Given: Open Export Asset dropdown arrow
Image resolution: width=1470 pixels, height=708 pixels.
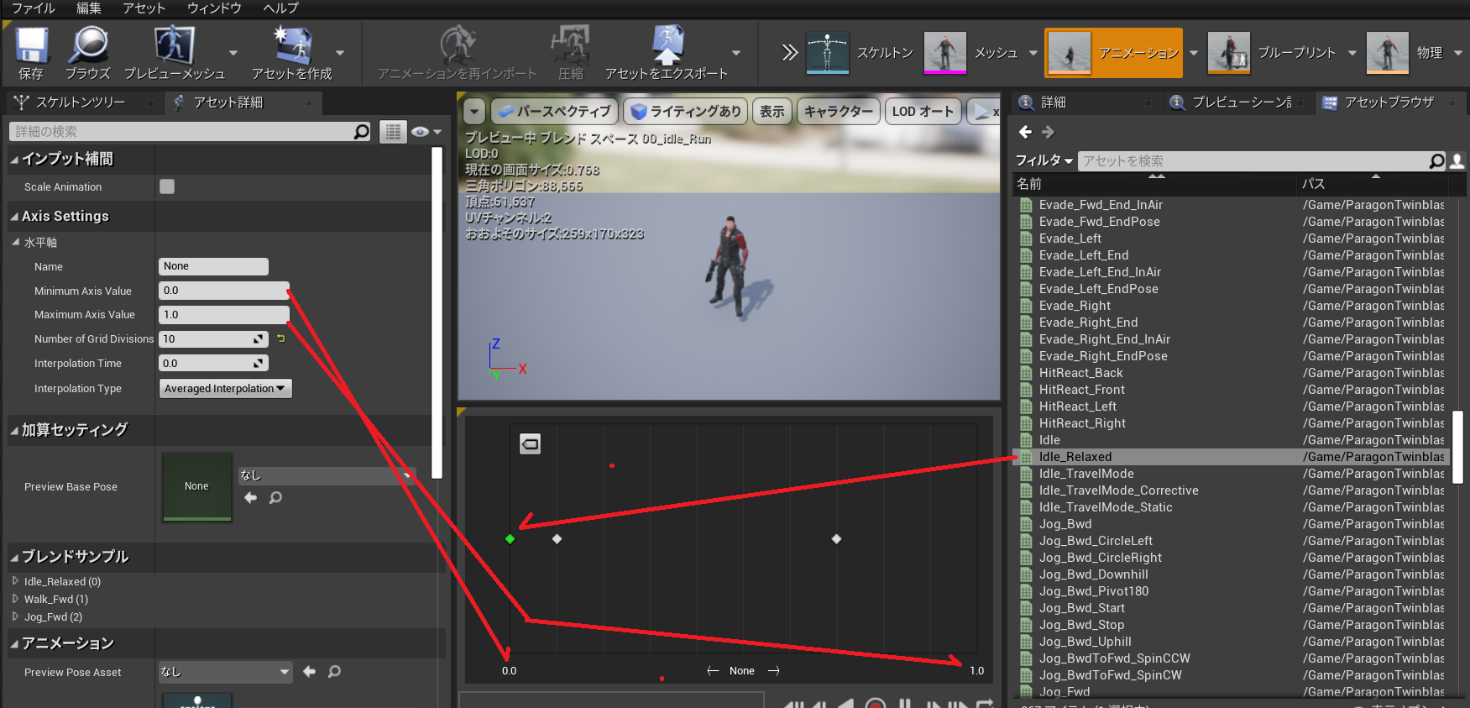Looking at the screenshot, I should [736, 53].
